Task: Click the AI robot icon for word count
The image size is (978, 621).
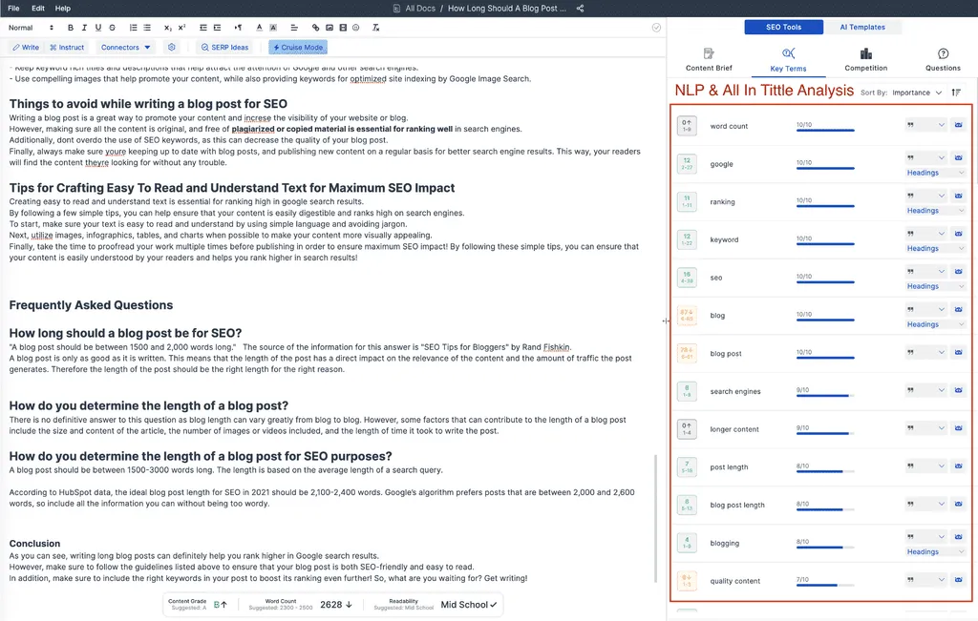Action: [958, 126]
